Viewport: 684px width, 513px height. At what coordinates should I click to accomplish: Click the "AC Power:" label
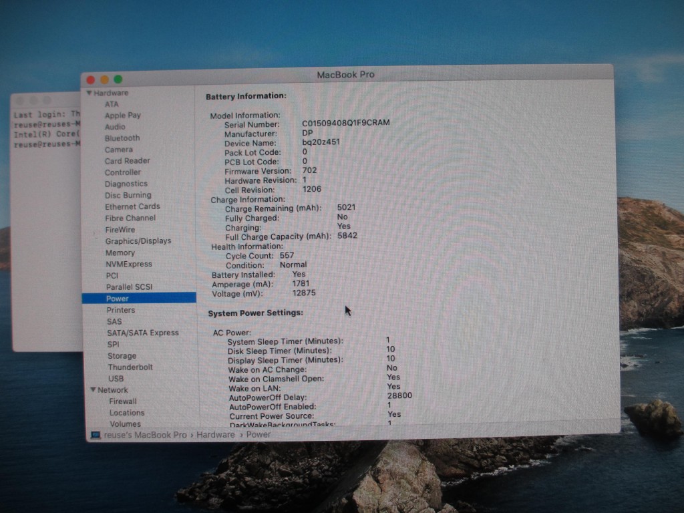(232, 333)
